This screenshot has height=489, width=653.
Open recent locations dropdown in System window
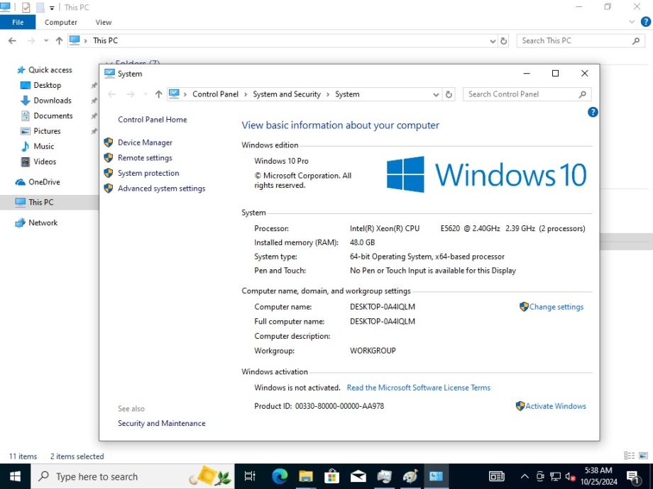point(146,94)
